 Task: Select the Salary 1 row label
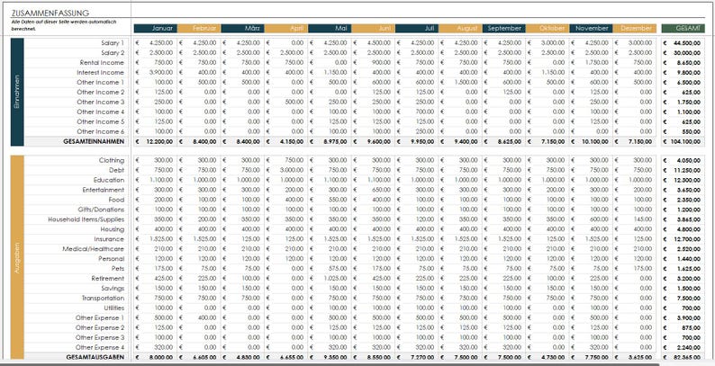113,43
